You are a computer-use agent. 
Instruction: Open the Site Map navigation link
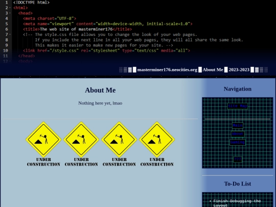point(238,106)
